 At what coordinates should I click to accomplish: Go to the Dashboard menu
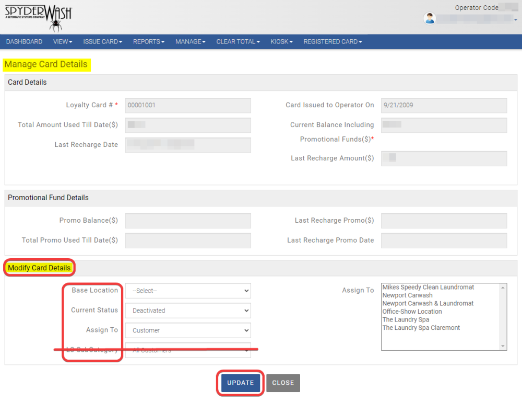pyautogui.click(x=25, y=42)
